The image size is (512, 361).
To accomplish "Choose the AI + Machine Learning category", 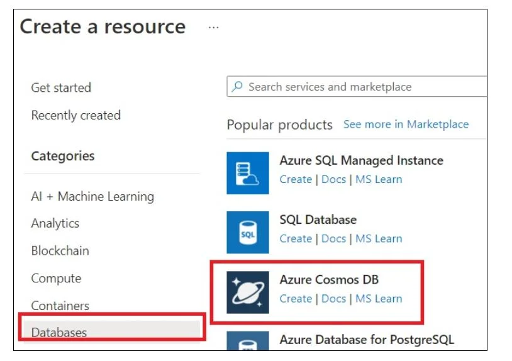I will pos(92,196).
